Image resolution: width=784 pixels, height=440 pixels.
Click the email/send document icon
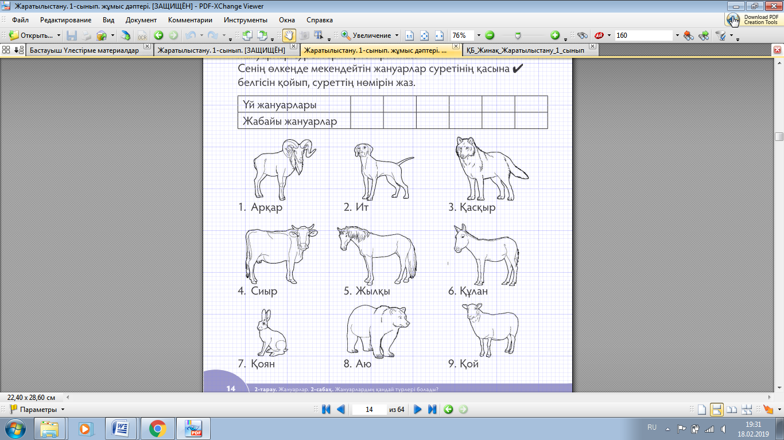(x=102, y=36)
